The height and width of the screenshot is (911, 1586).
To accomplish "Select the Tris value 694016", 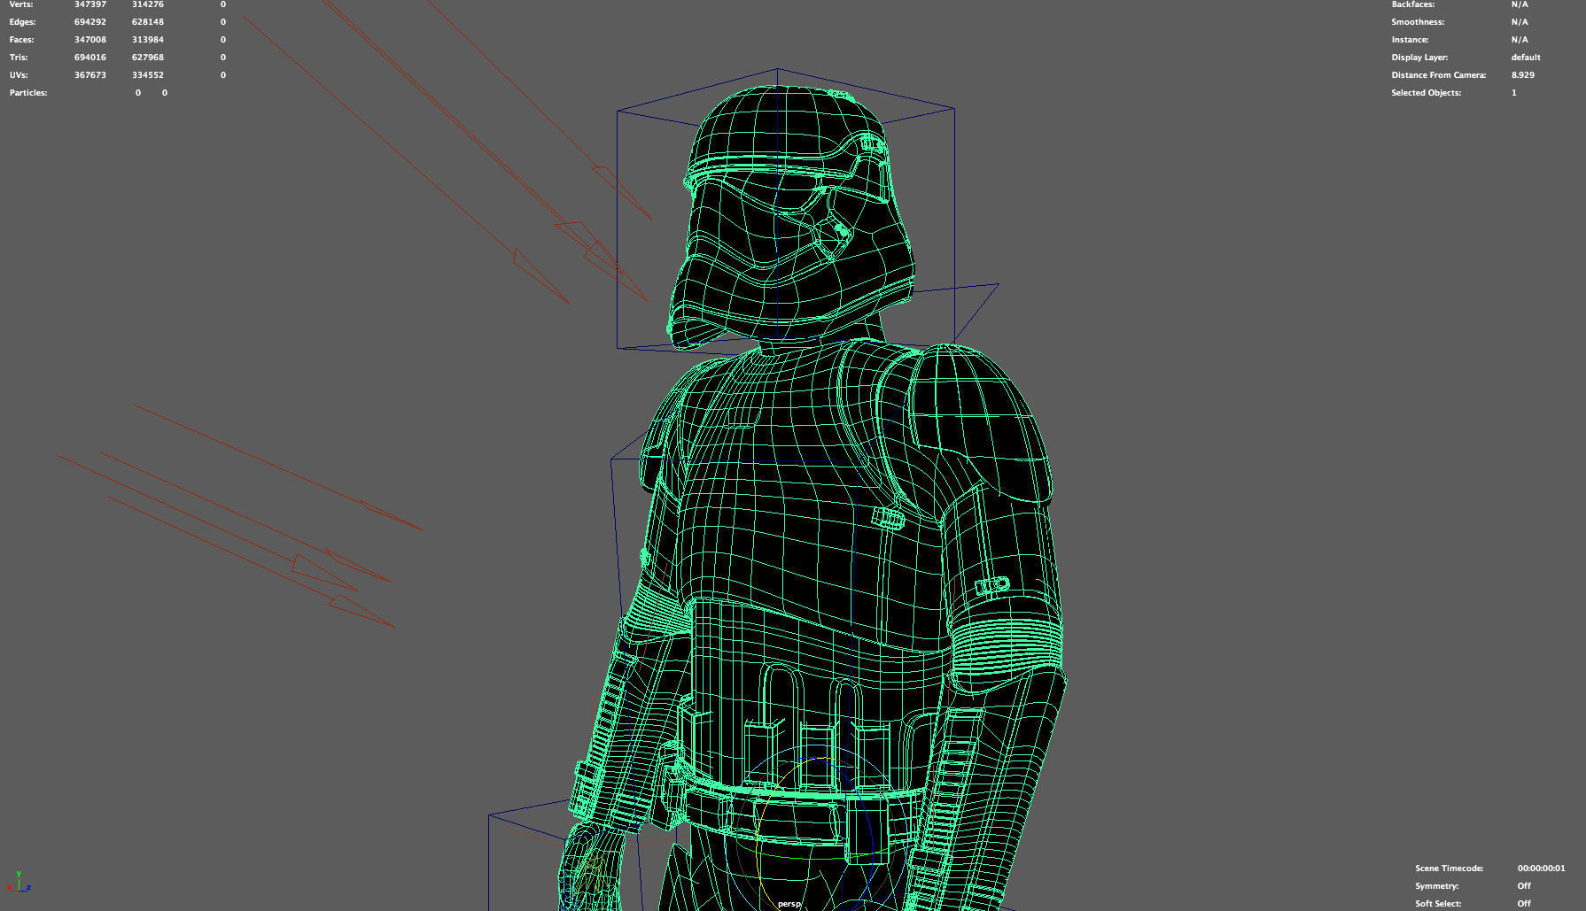I will 90,58.
